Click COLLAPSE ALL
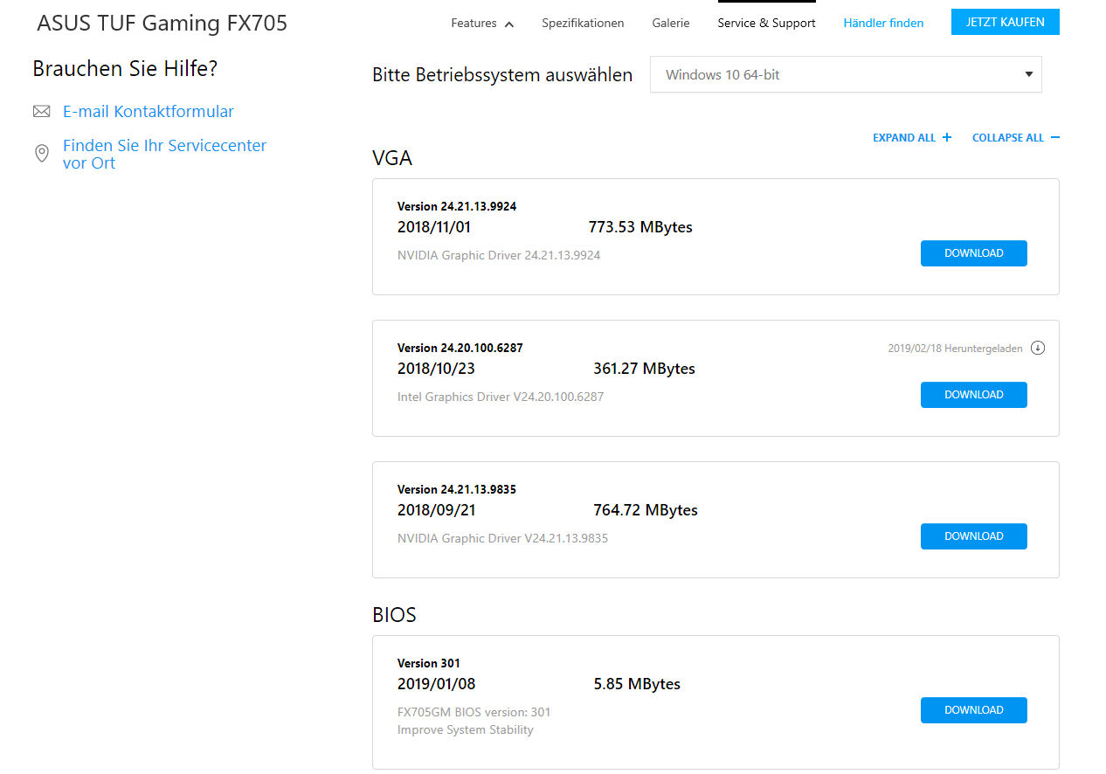 pyautogui.click(x=1008, y=138)
